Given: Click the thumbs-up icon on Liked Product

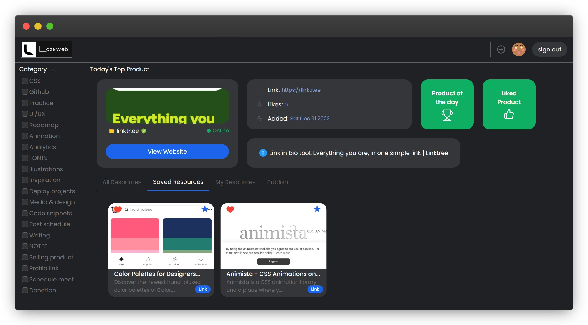Looking at the screenshot, I should pos(509,114).
